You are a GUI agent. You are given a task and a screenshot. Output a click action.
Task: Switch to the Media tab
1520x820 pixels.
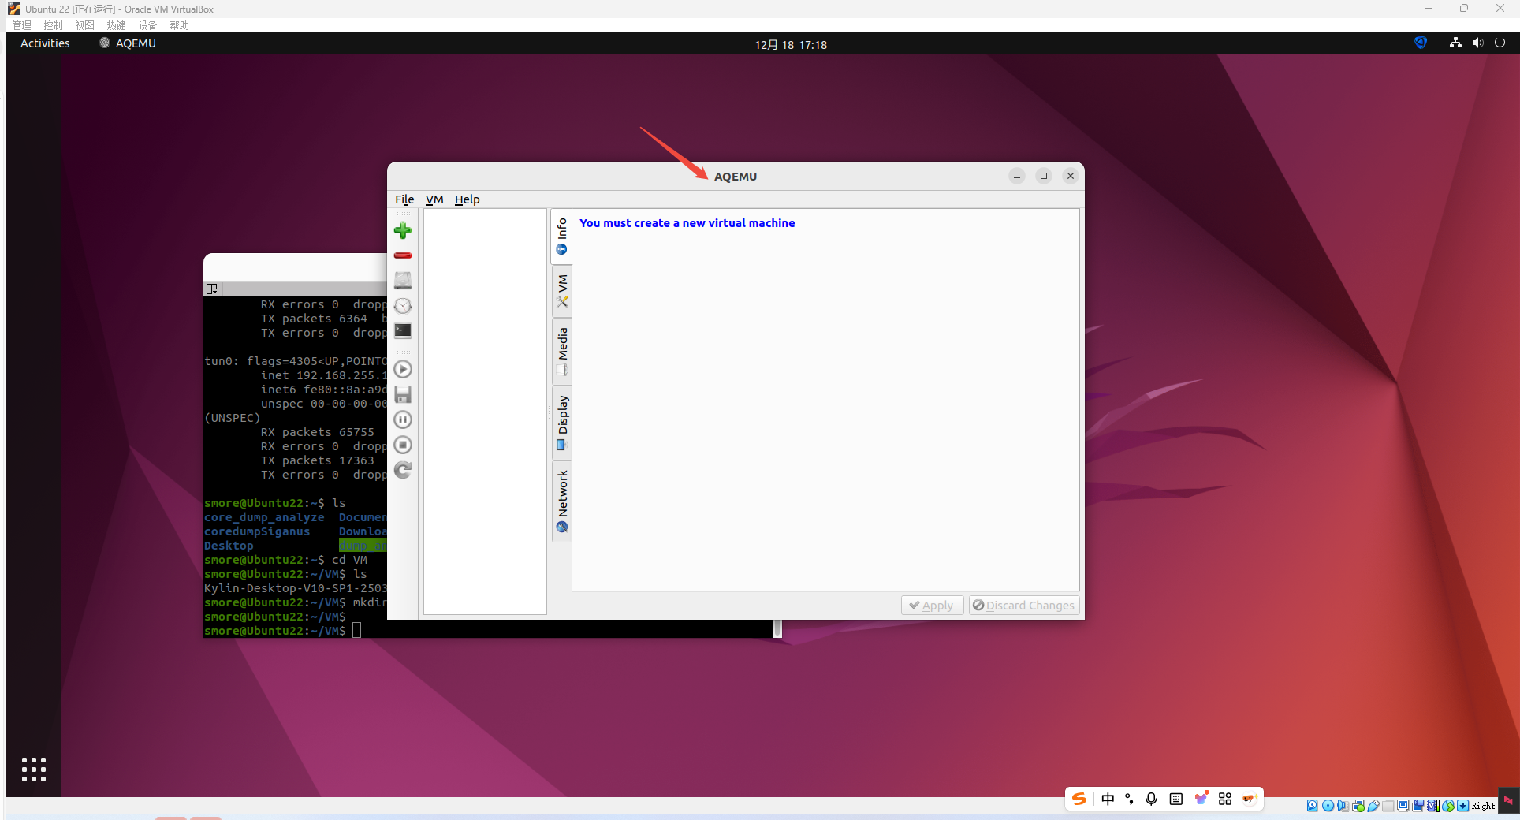(x=562, y=351)
